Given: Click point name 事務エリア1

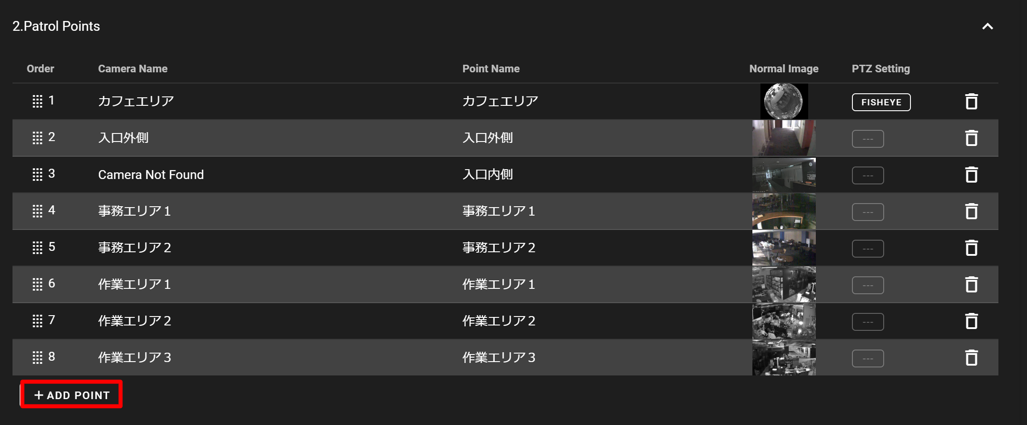Looking at the screenshot, I should 498,211.
